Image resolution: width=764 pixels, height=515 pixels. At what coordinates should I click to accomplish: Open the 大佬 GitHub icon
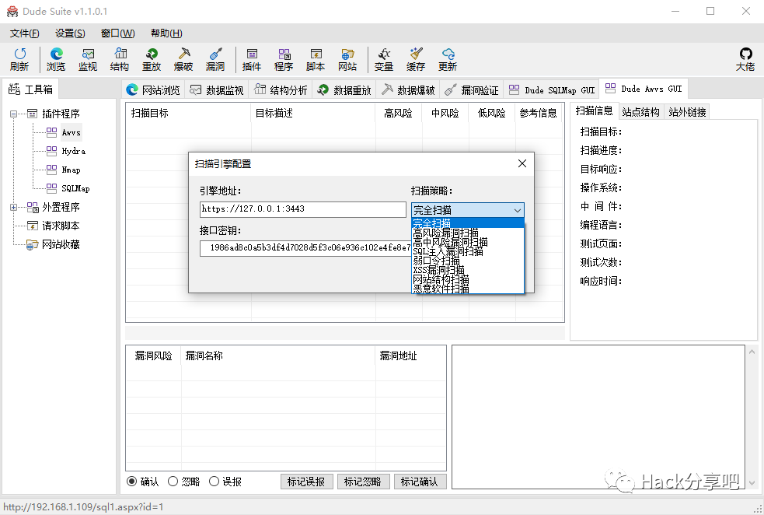[745, 59]
